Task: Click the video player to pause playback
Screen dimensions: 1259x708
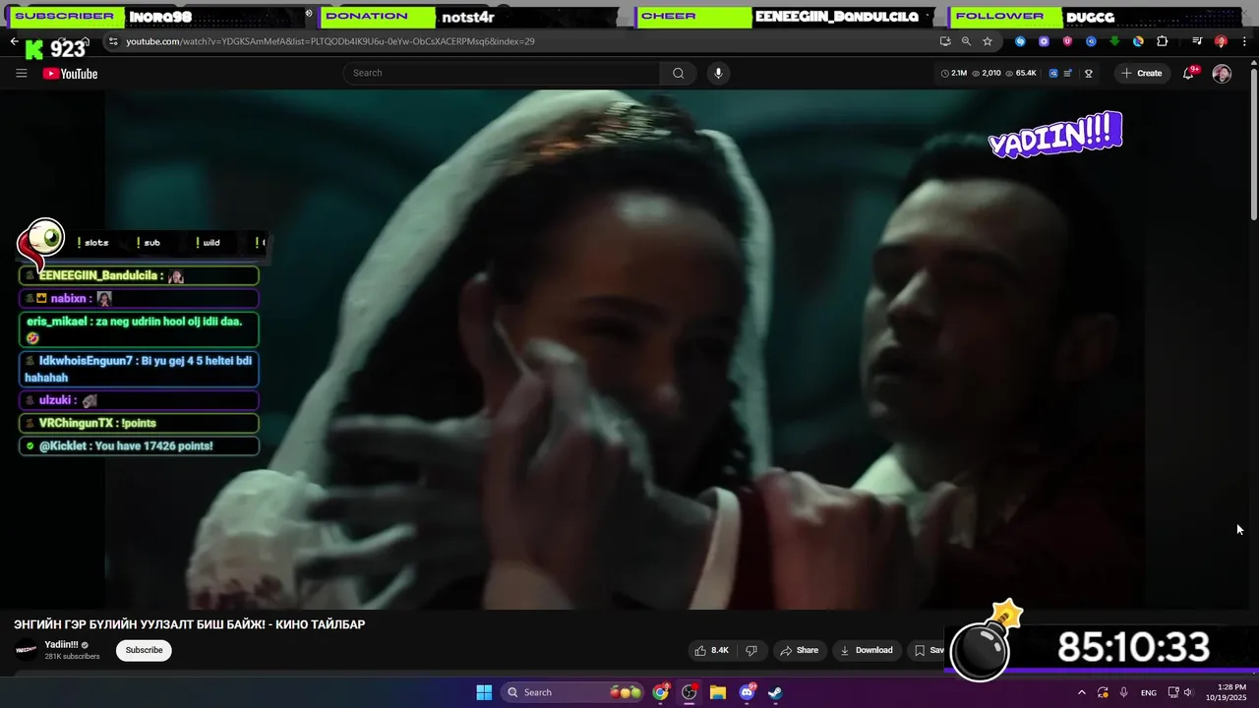Action: 625,349
